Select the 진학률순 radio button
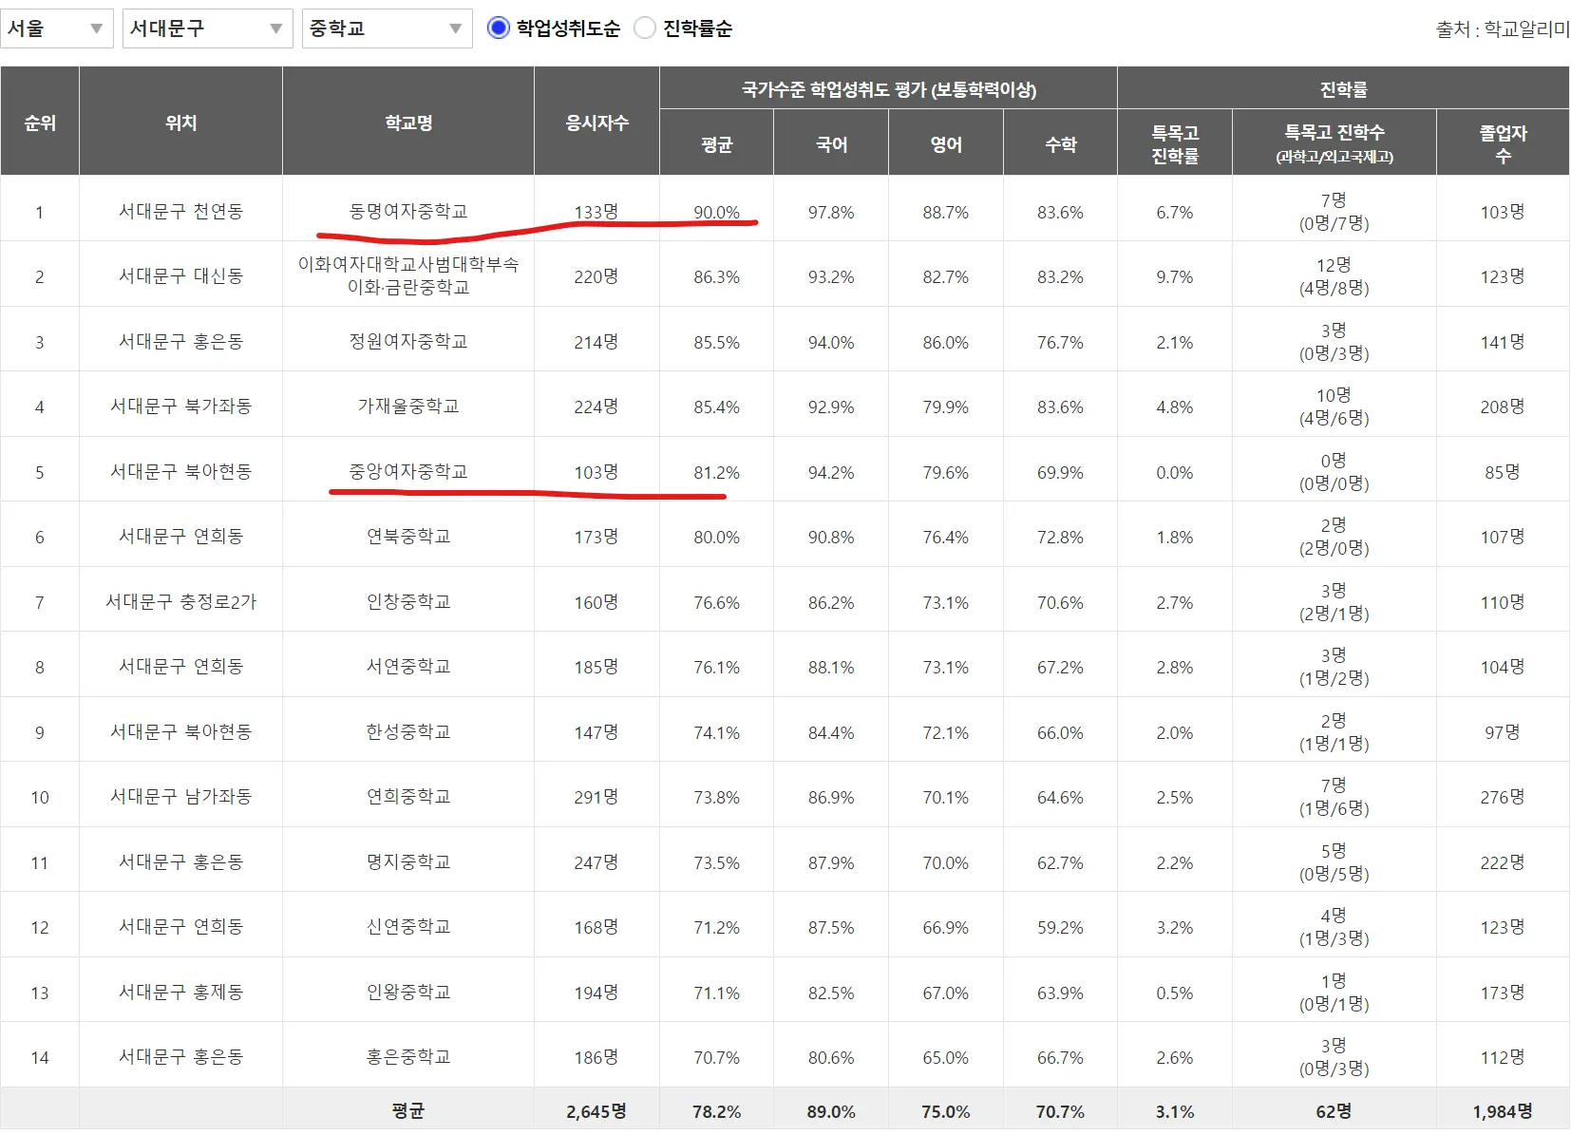This screenshot has height=1135, width=1571. [x=645, y=28]
